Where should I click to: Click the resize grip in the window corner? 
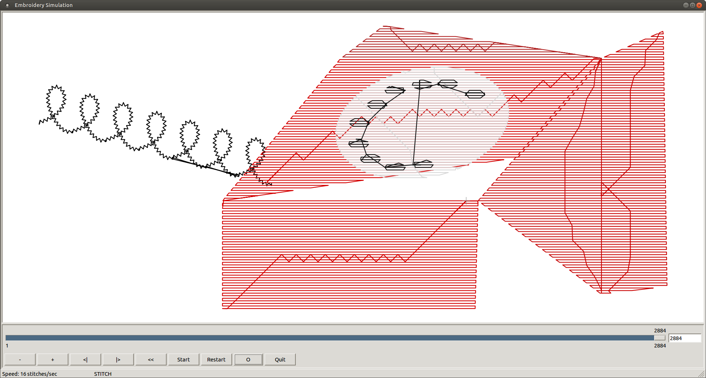tap(701, 374)
